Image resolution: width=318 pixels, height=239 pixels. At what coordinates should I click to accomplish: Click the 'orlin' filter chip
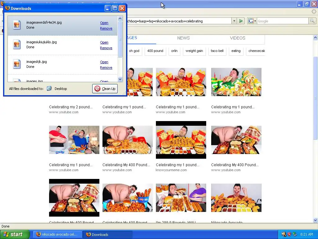click(174, 51)
